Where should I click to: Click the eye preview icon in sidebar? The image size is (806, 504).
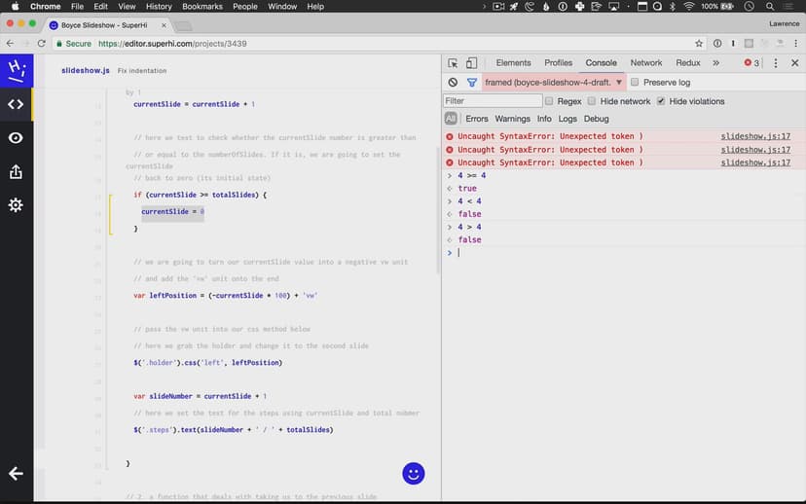[16, 138]
